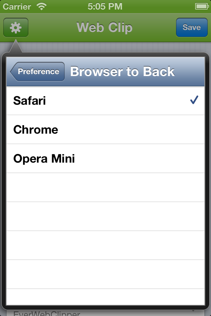Click the last partially visible empty row
This screenshot has width=211, height=316.
click(x=105, y=297)
